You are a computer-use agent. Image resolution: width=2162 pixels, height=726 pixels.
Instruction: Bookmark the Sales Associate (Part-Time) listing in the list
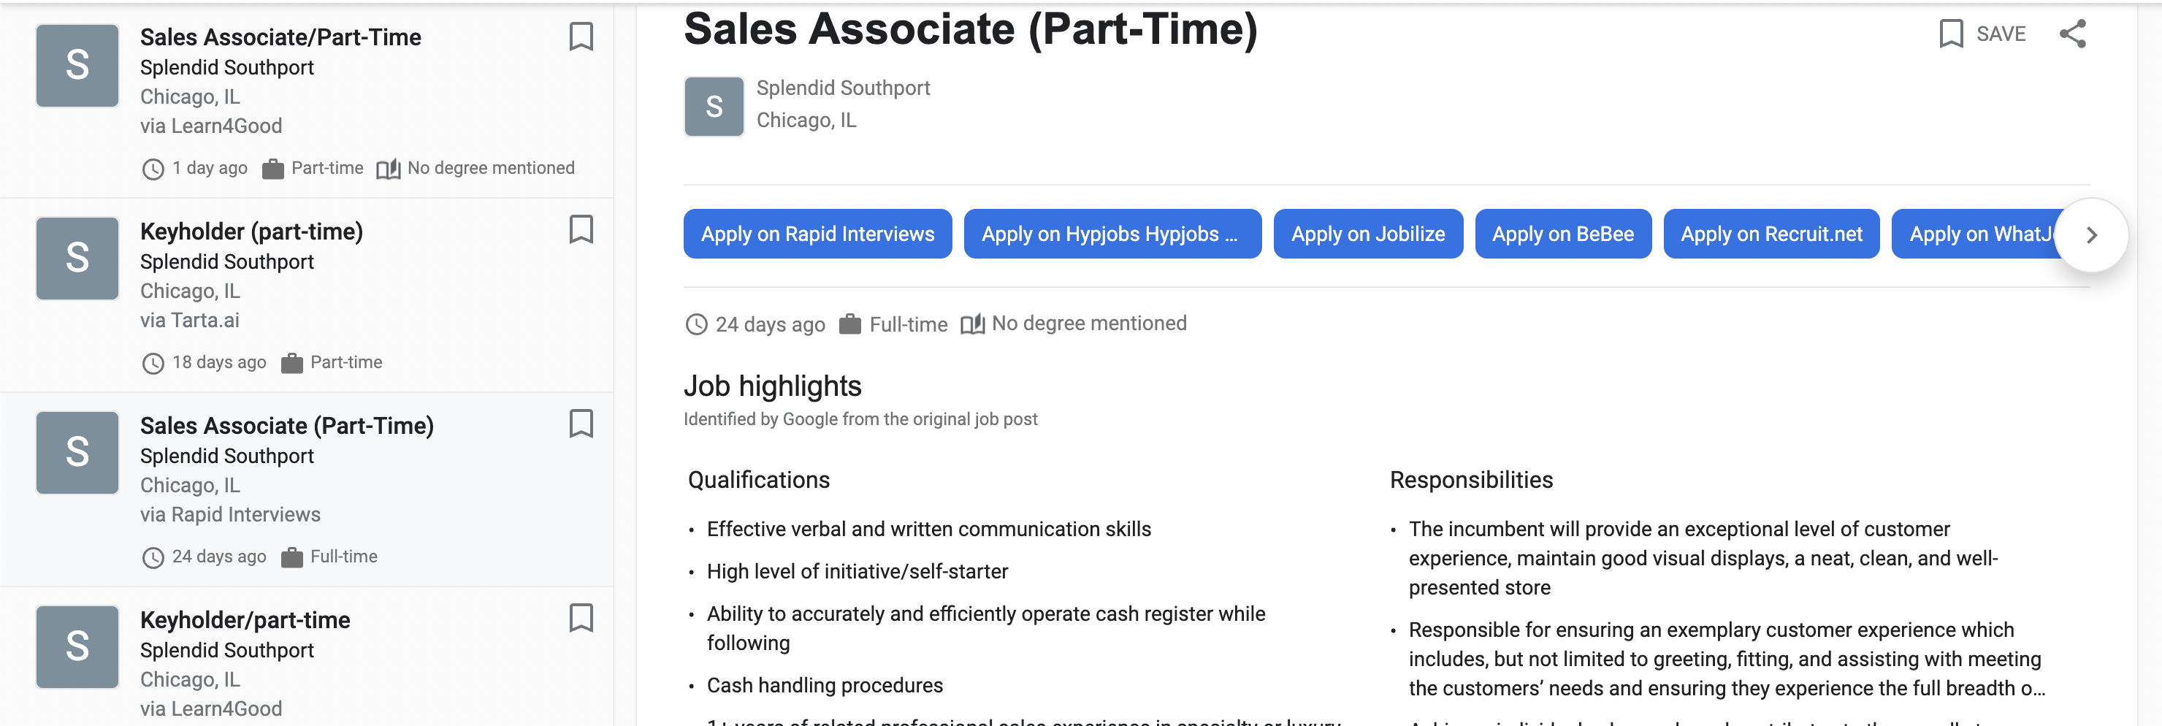(581, 424)
